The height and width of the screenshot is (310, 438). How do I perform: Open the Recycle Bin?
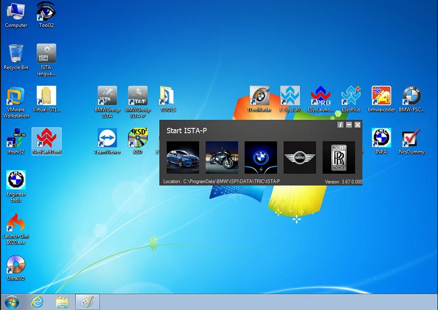[16, 57]
